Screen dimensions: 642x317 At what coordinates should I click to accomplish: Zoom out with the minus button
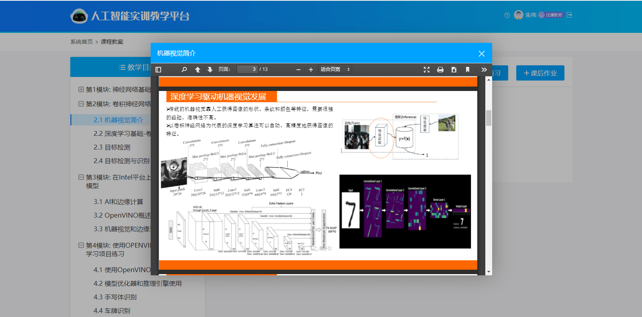click(299, 69)
